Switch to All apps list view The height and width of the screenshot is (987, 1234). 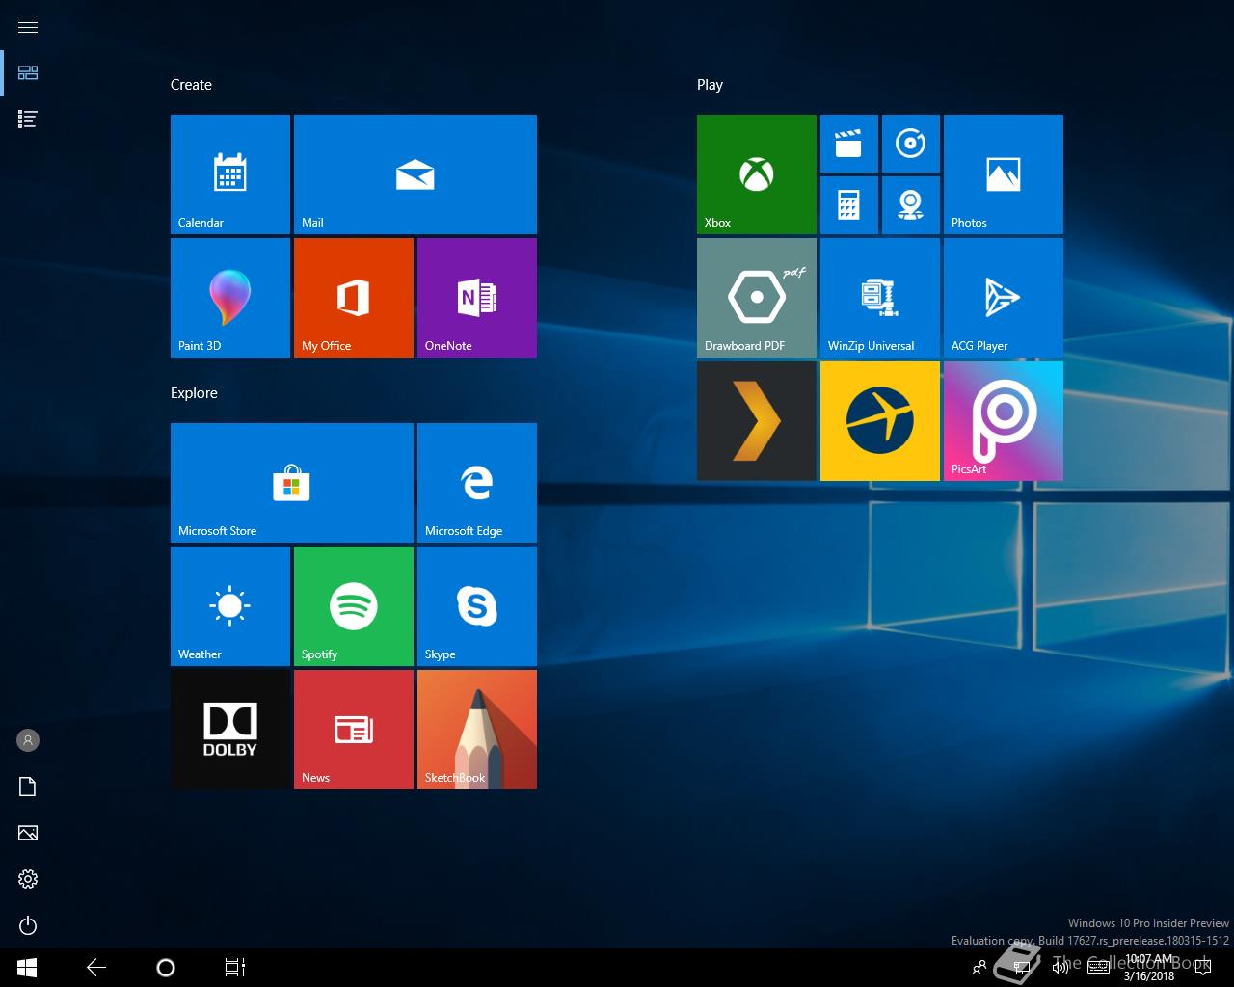[x=28, y=119]
